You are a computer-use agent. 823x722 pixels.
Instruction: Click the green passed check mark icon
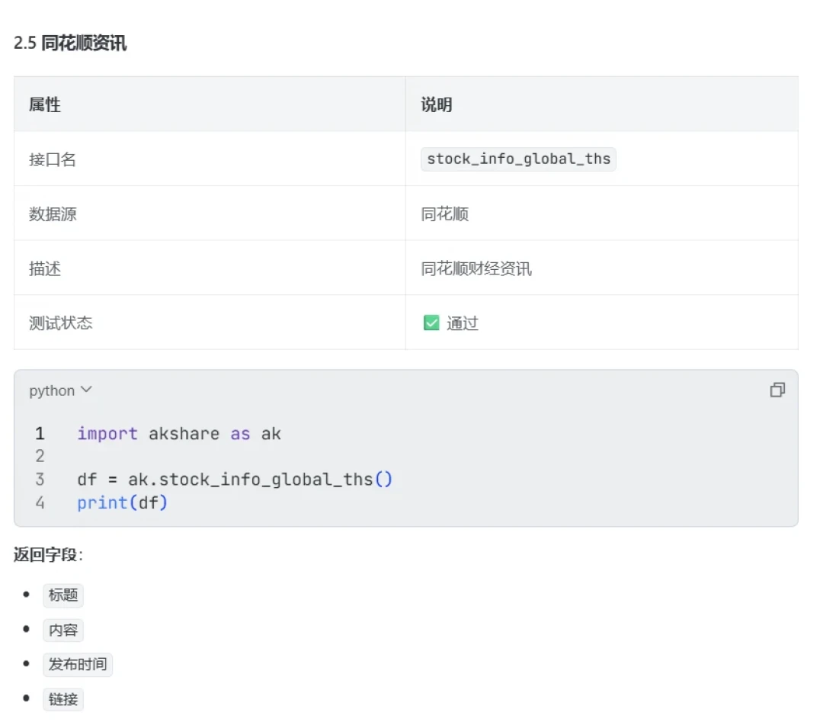pyautogui.click(x=431, y=322)
